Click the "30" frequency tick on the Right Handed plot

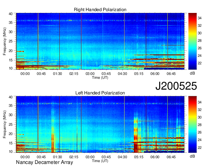coord(11,32)
